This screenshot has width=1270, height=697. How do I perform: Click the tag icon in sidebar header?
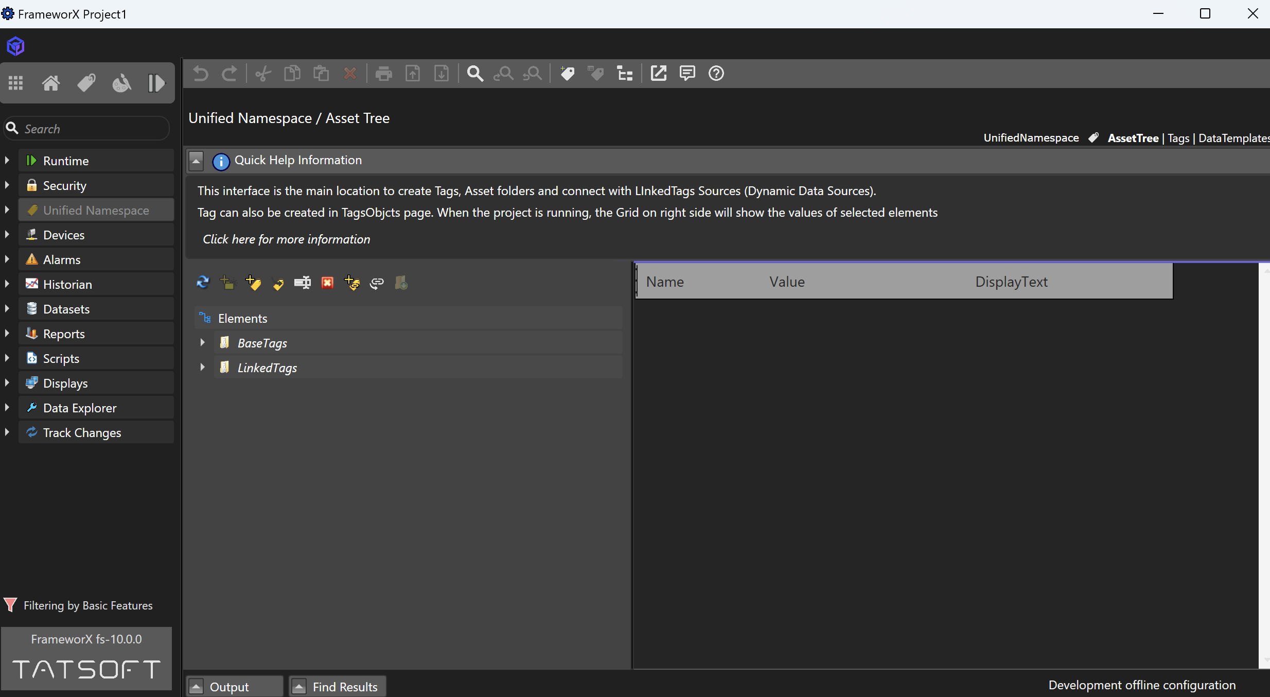[86, 83]
